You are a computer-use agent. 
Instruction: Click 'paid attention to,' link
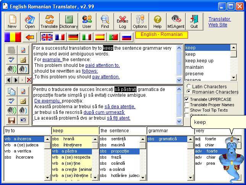(103, 65)
